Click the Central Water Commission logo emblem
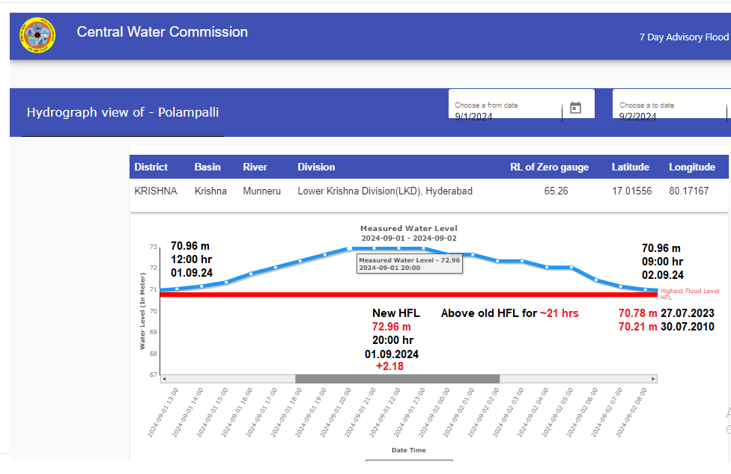 (37, 35)
